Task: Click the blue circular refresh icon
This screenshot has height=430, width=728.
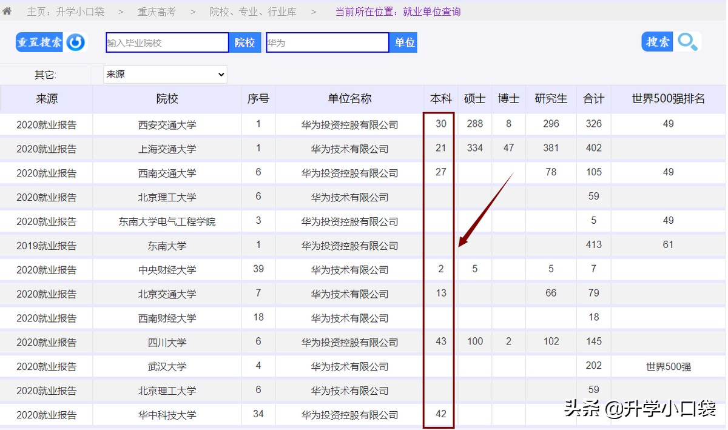Action: coord(75,42)
